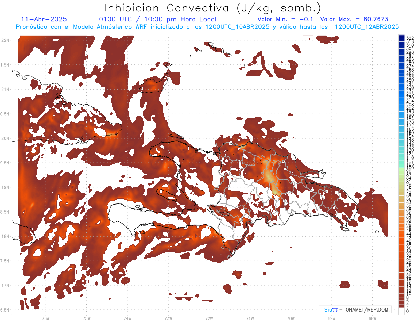Click the '73W' longitude label
This screenshot has height=323, width=418.
tap(168, 318)
